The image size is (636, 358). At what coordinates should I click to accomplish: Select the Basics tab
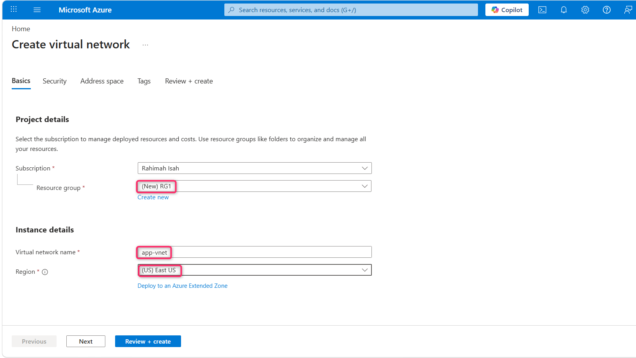pos(21,81)
